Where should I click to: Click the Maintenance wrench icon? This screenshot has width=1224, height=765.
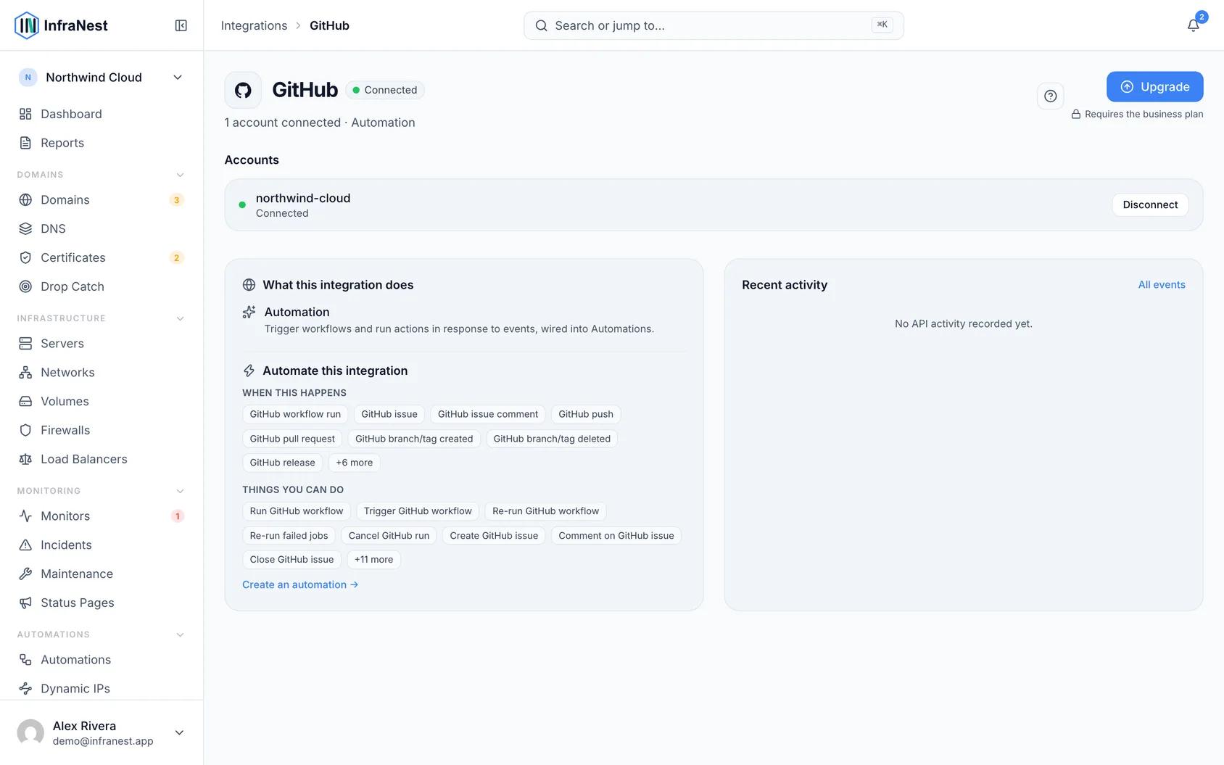[25, 574]
